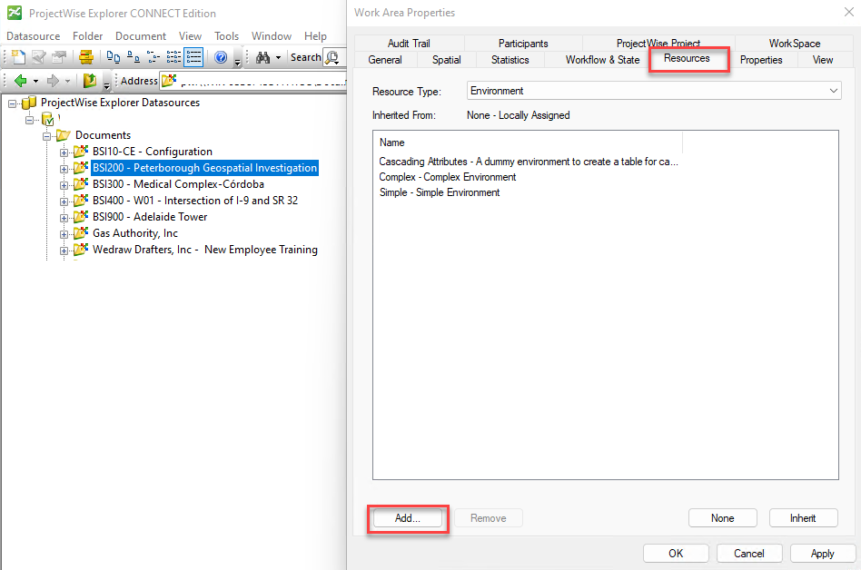Open the Back history dropdown arrow
The image size is (861, 570).
pos(35,81)
